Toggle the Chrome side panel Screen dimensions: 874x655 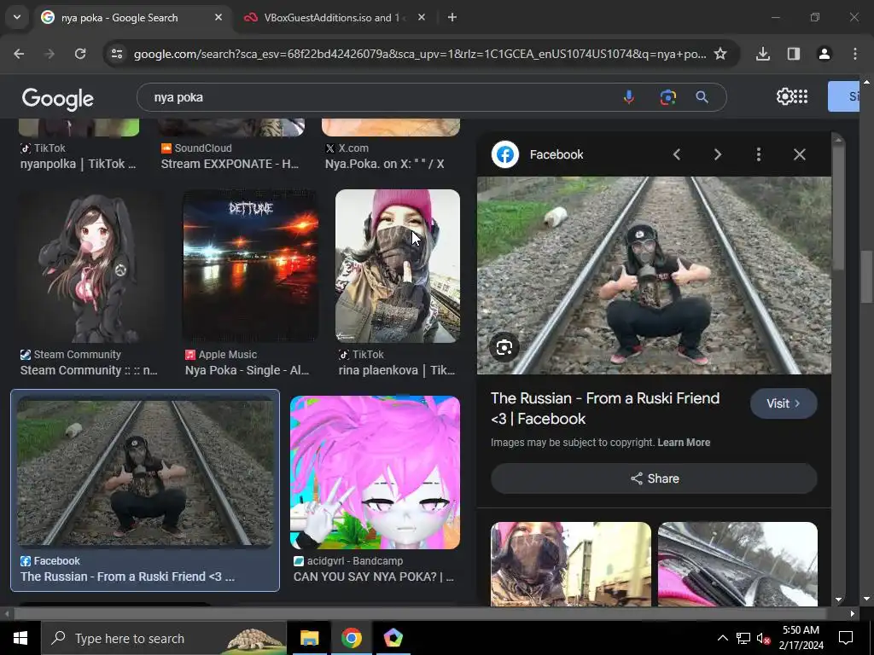pyautogui.click(x=794, y=54)
